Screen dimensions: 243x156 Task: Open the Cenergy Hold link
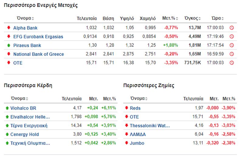tap(25, 134)
